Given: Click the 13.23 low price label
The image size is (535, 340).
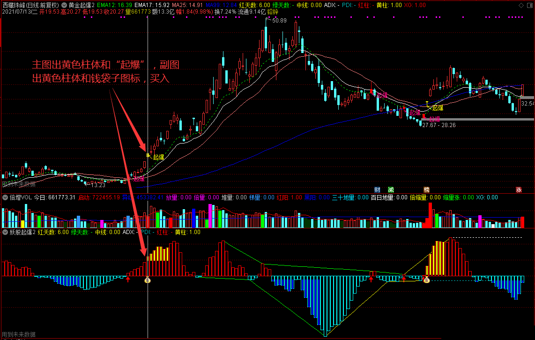Looking at the screenshot, I should (98, 185).
